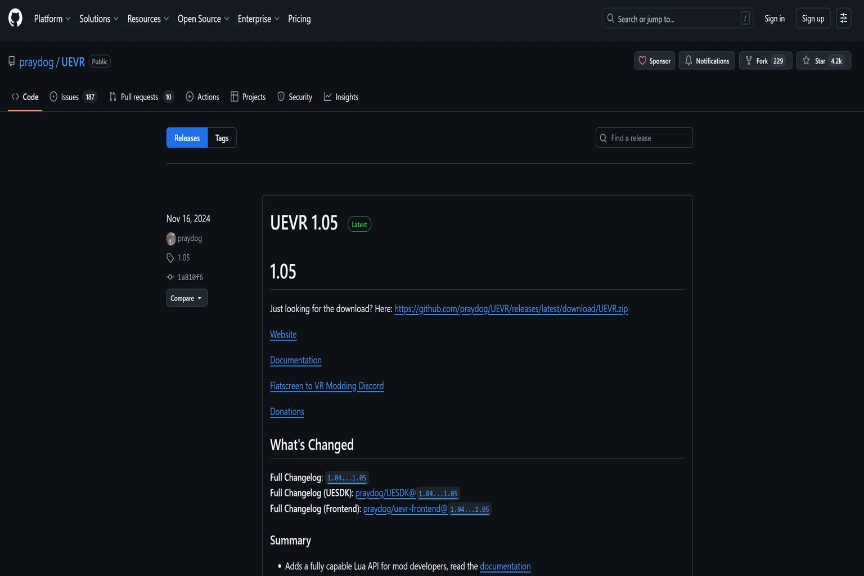
Task: Expand the Resources menu
Action: (148, 19)
